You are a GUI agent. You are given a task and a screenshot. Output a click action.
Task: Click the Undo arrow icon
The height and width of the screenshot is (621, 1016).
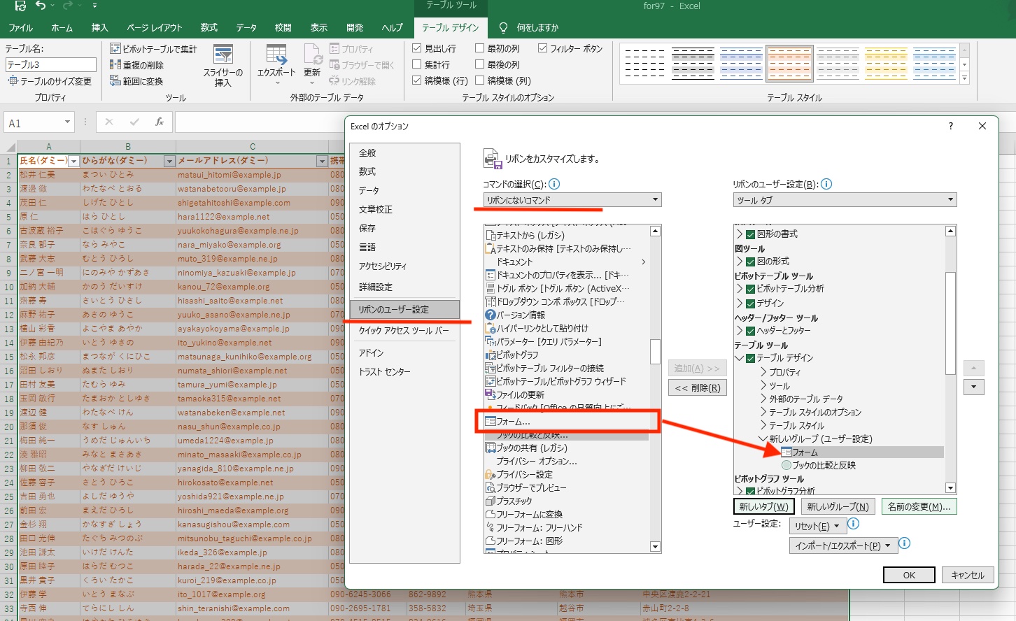[41, 6]
